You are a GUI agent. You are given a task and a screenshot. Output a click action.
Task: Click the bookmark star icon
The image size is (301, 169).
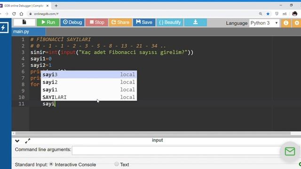point(268,14)
